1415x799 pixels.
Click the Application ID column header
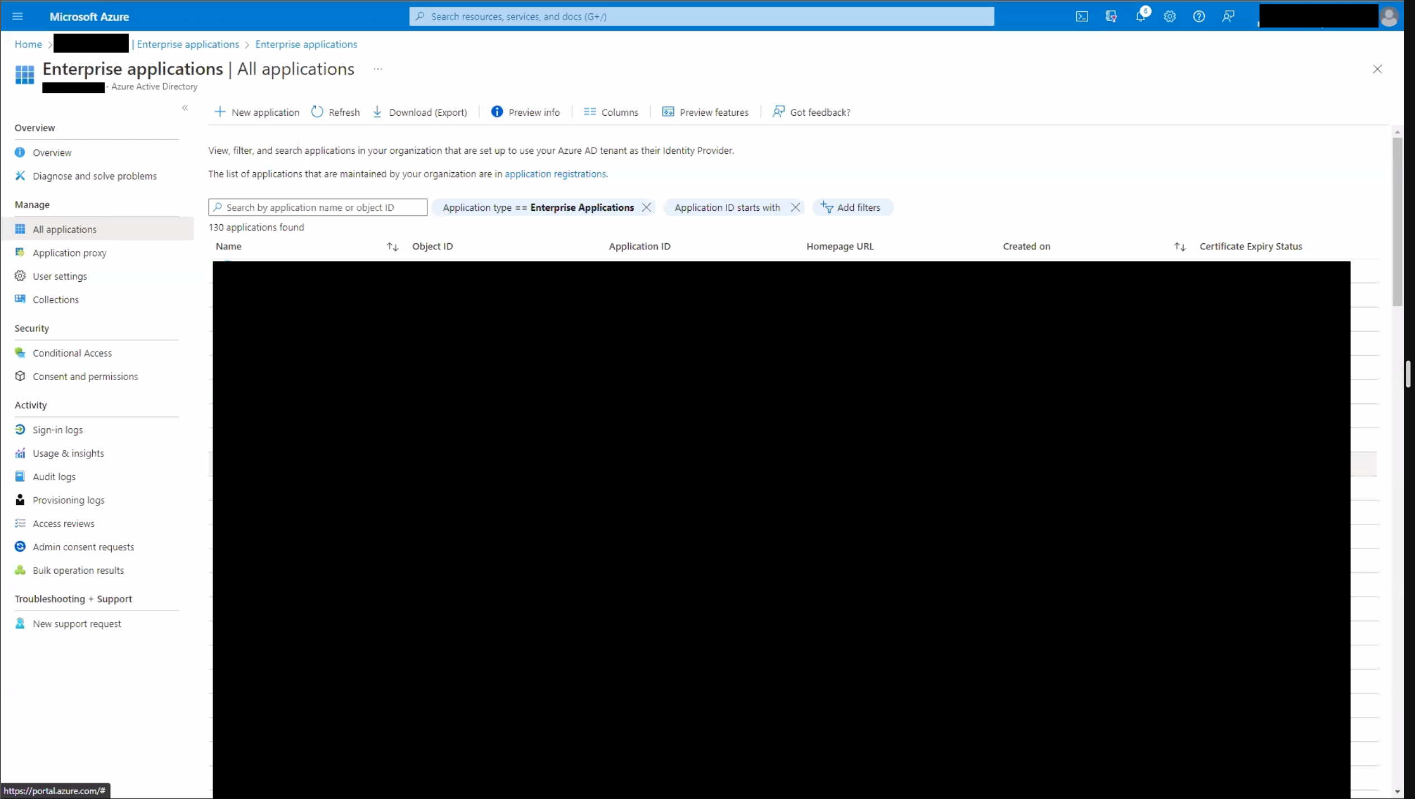[639, 247]
